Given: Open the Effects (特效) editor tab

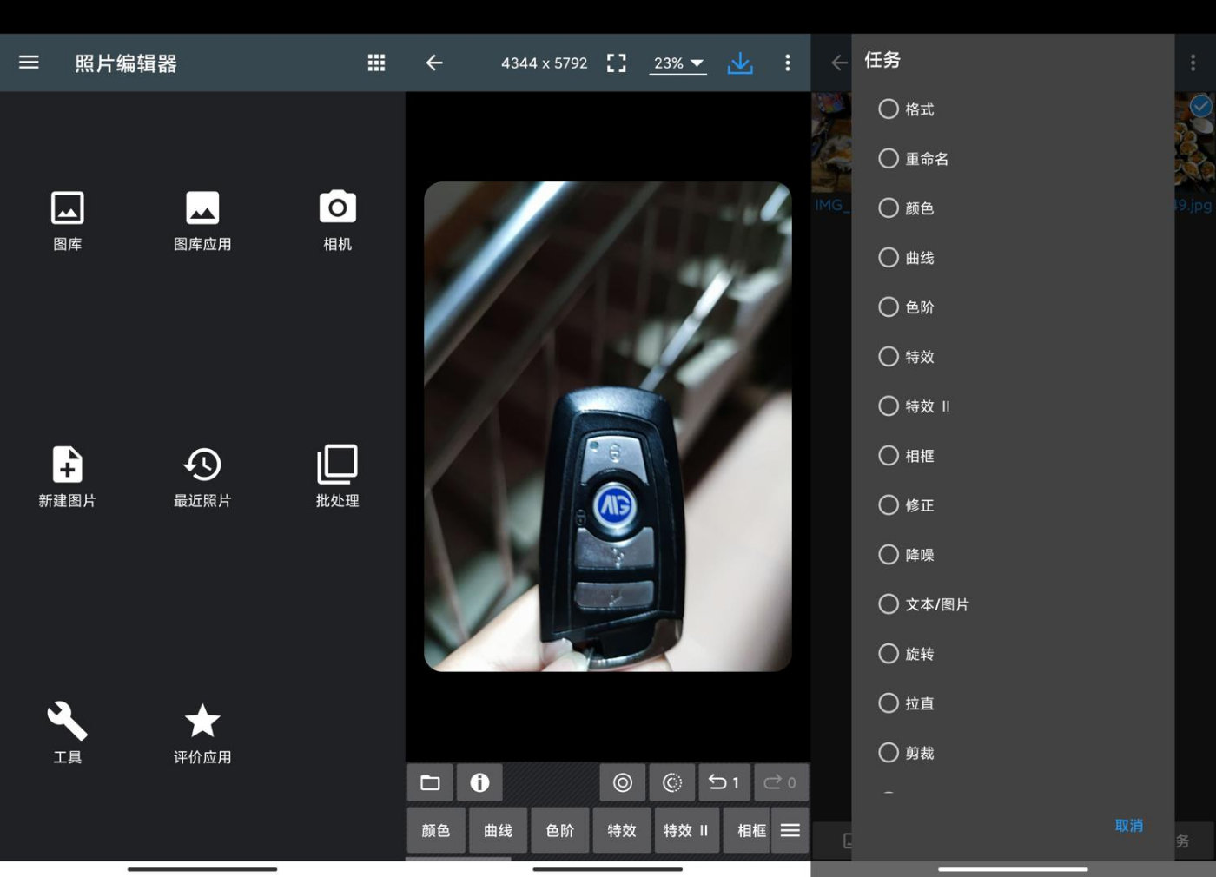Looking at the screenshot, I should click(622, 830).
